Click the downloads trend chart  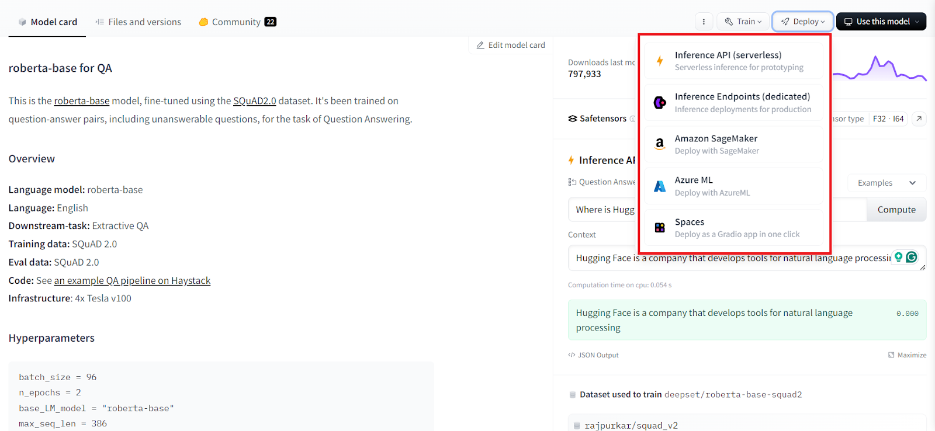point(879,68)
